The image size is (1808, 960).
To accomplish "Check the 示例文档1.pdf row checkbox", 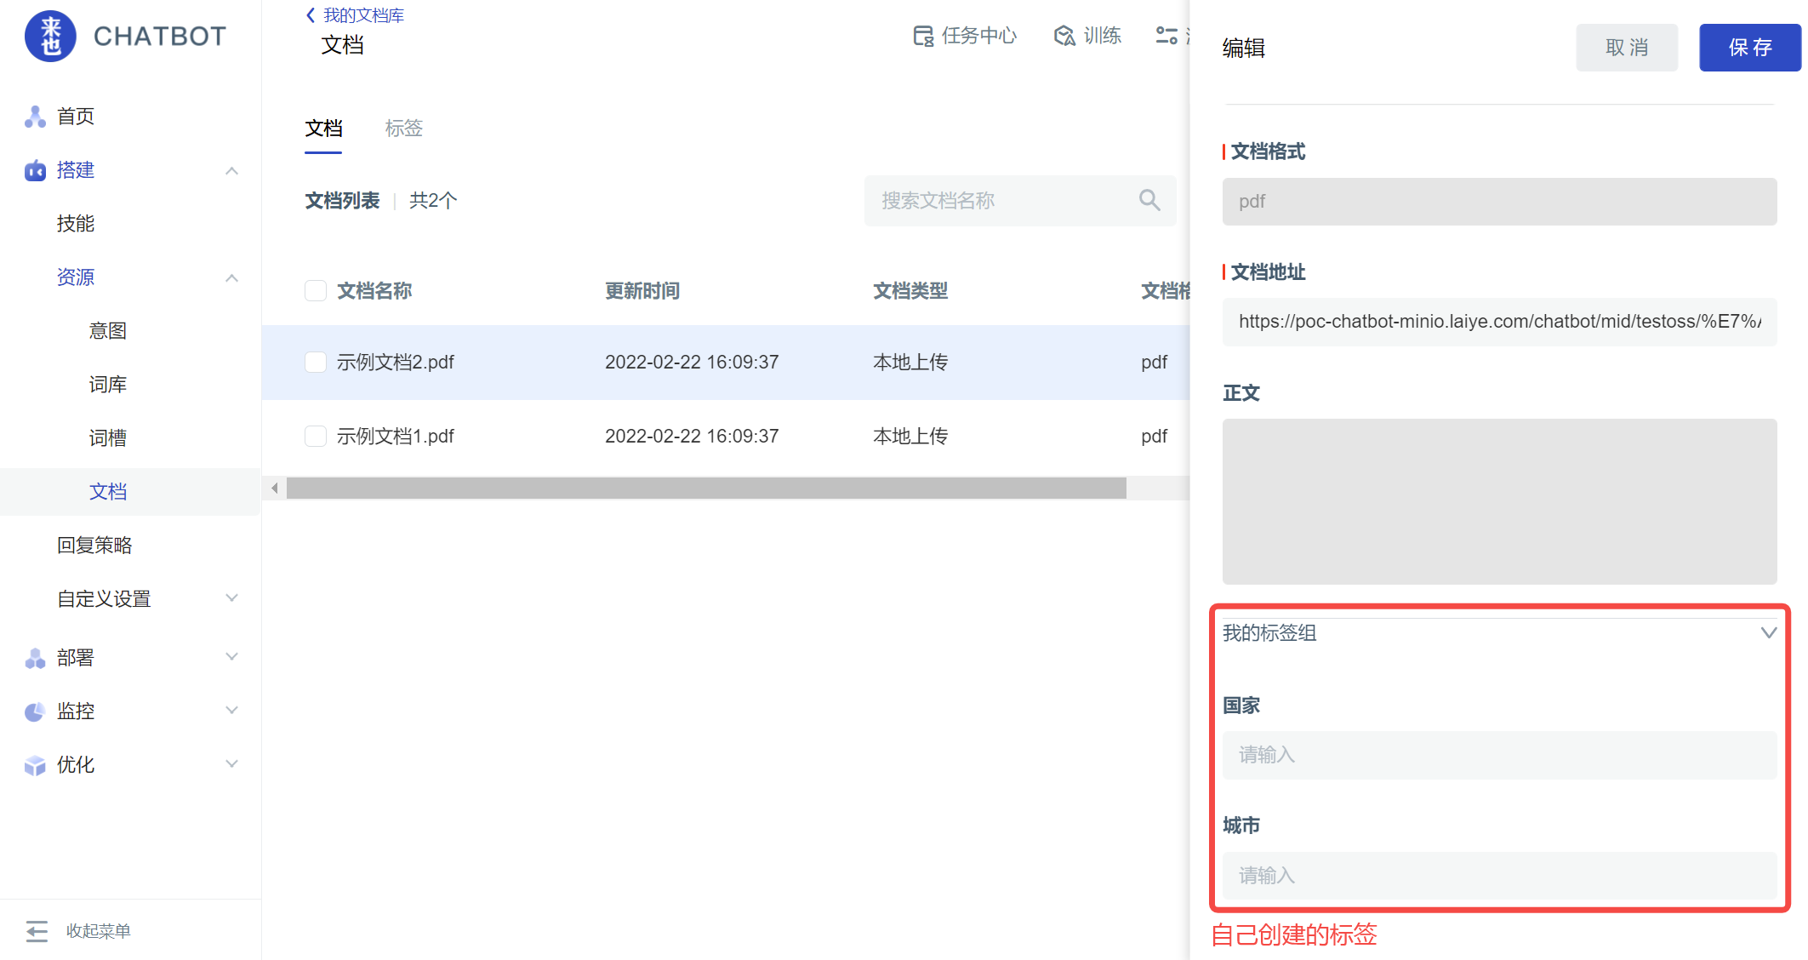I will point(316,437).
